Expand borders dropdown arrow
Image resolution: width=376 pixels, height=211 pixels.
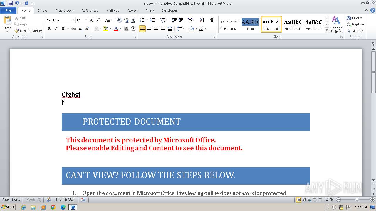pos(206,29)
